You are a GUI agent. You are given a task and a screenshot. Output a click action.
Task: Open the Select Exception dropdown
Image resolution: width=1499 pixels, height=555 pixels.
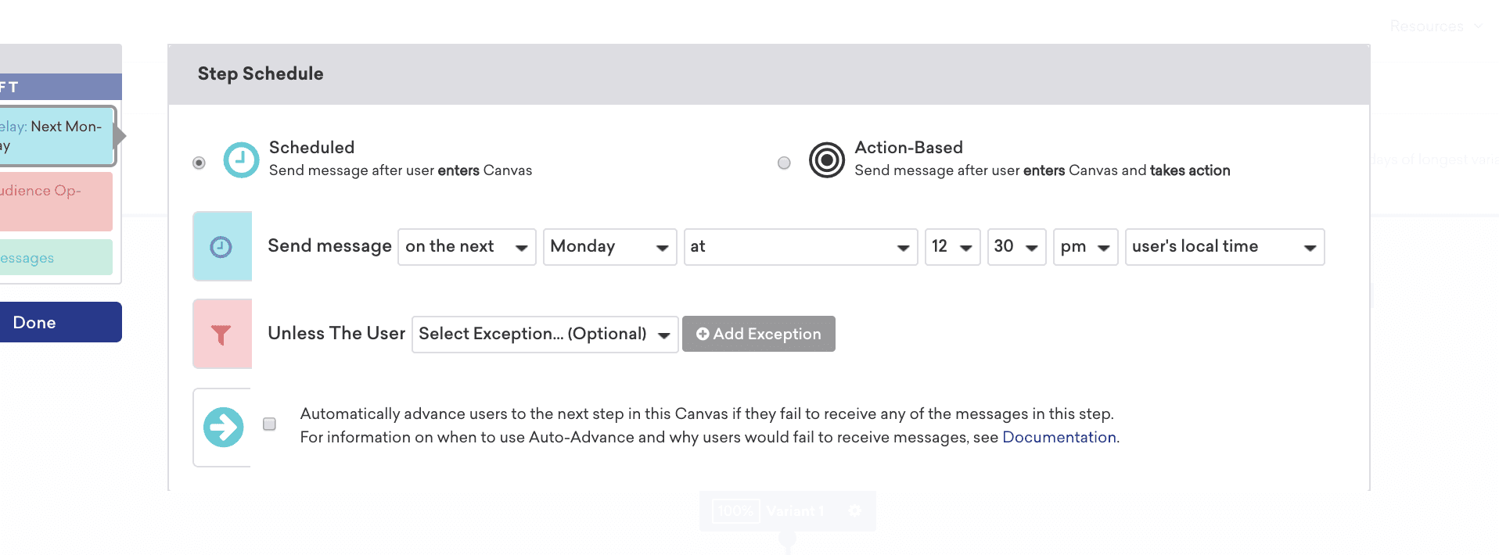coord(545,335)
